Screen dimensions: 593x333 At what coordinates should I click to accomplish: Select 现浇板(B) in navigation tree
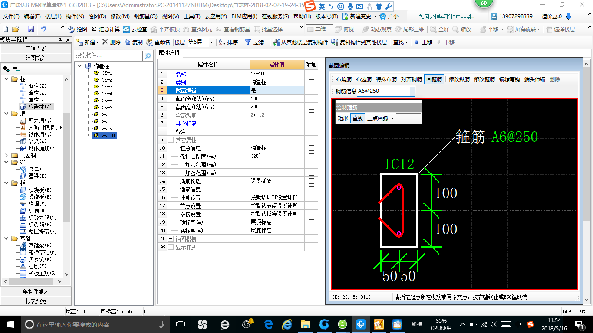(x=36, y=190)
